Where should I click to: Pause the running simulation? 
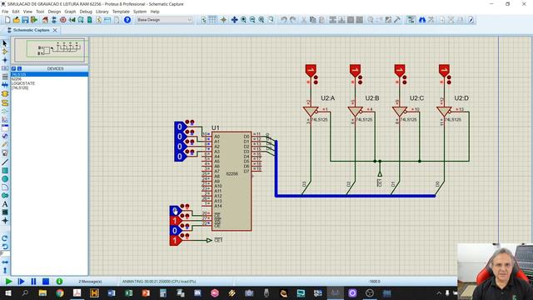33,282
